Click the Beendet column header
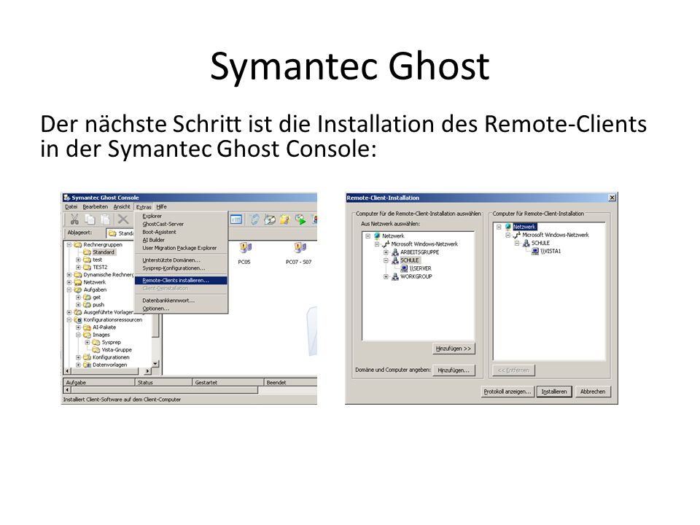This screenshot has height=525, width=700. [x=291, y=383]
